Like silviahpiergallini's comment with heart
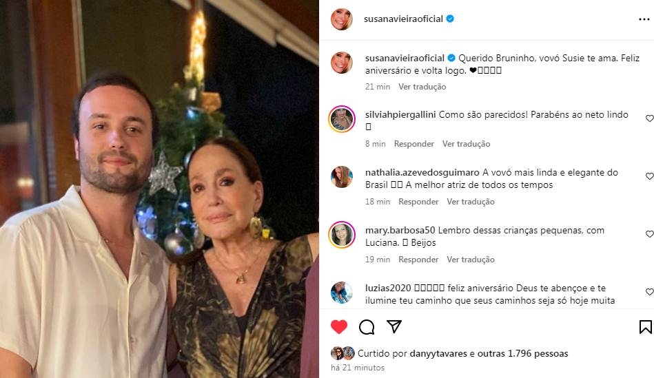The image size is (654, 378). click(x=649, y=118)
